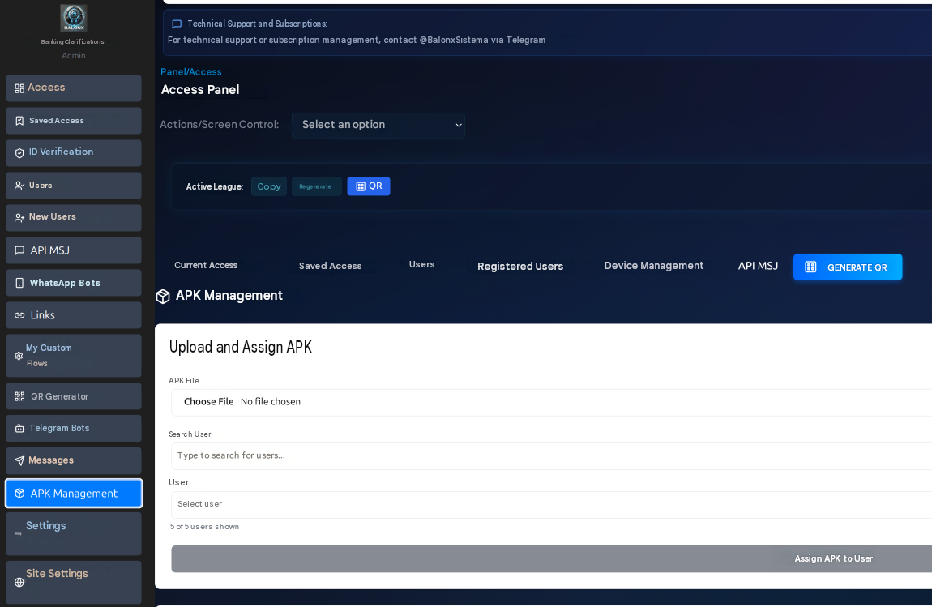Click the New Users add-person icon

point(19,217)
